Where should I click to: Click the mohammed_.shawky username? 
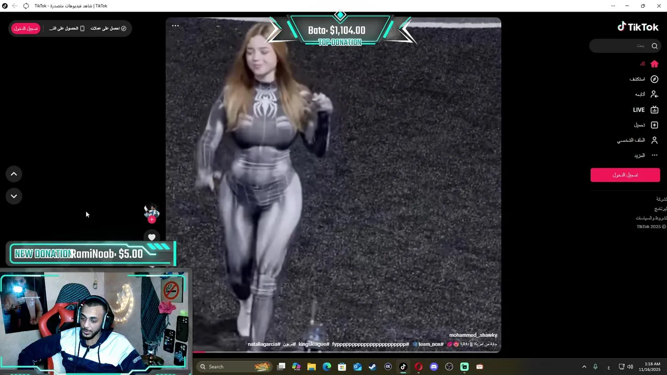pos(473,335)
